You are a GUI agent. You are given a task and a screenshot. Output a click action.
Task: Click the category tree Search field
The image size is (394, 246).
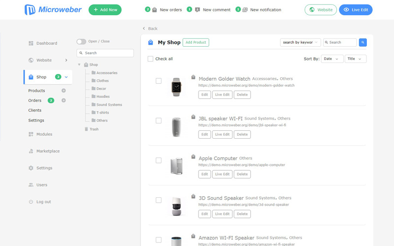pos(105,53)
